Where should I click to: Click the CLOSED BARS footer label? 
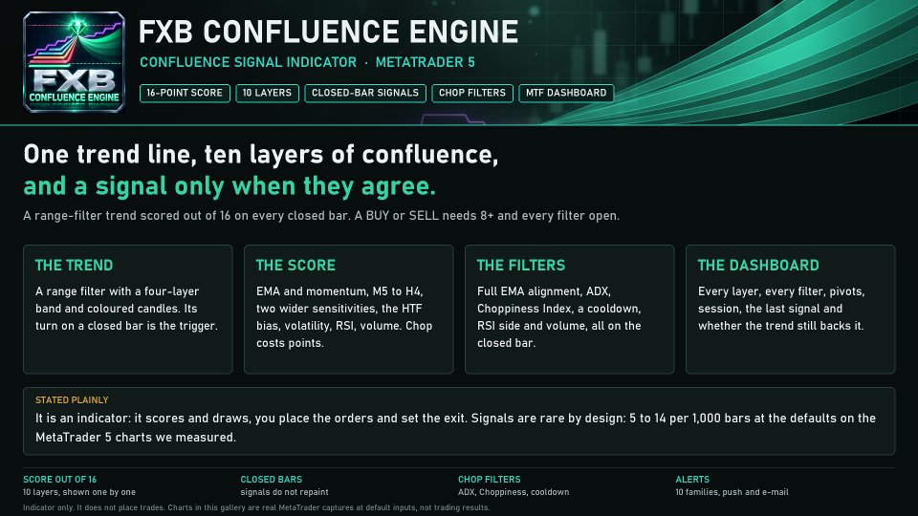point(272,479)
